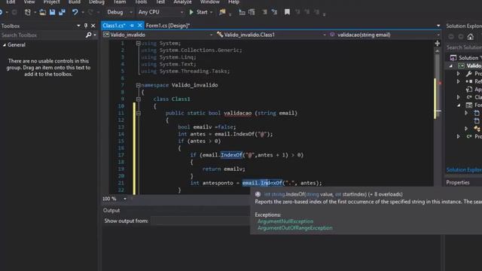Viewport: 482px width, 271px height.
Task: Click ArgumentNullException link in tooltip
Action: pos(285,221)
